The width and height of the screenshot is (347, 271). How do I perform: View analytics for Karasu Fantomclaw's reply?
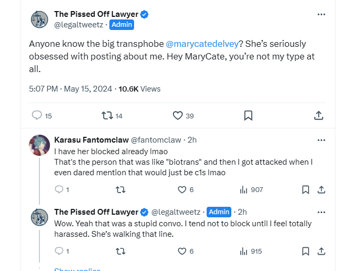click(243, 189)
